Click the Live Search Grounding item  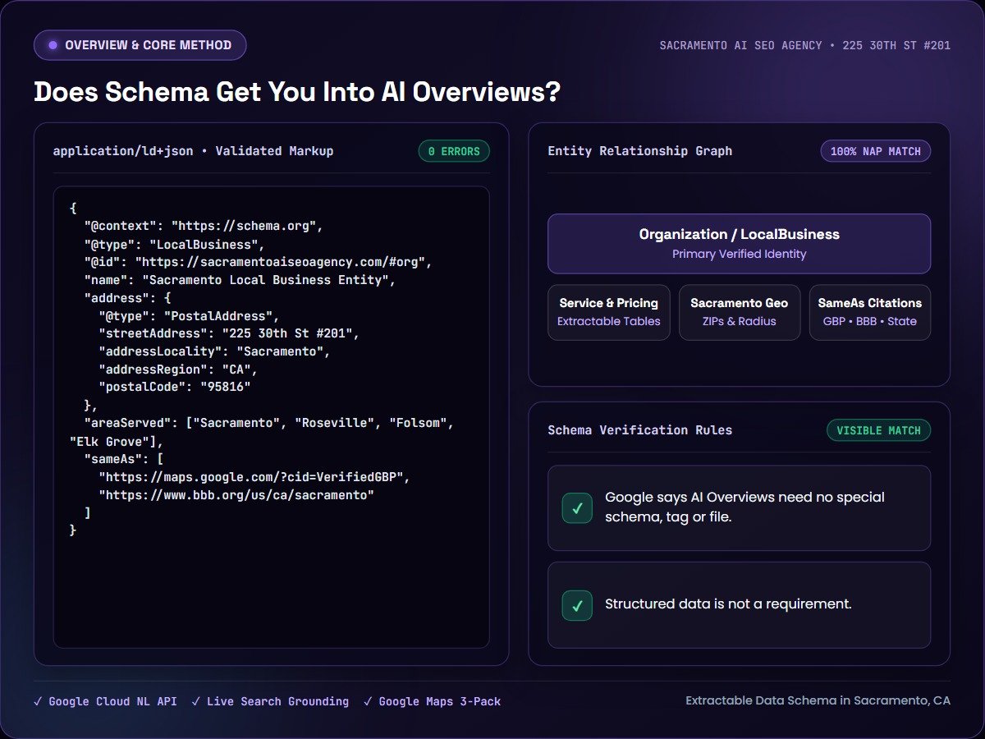[x=270, y=701]
